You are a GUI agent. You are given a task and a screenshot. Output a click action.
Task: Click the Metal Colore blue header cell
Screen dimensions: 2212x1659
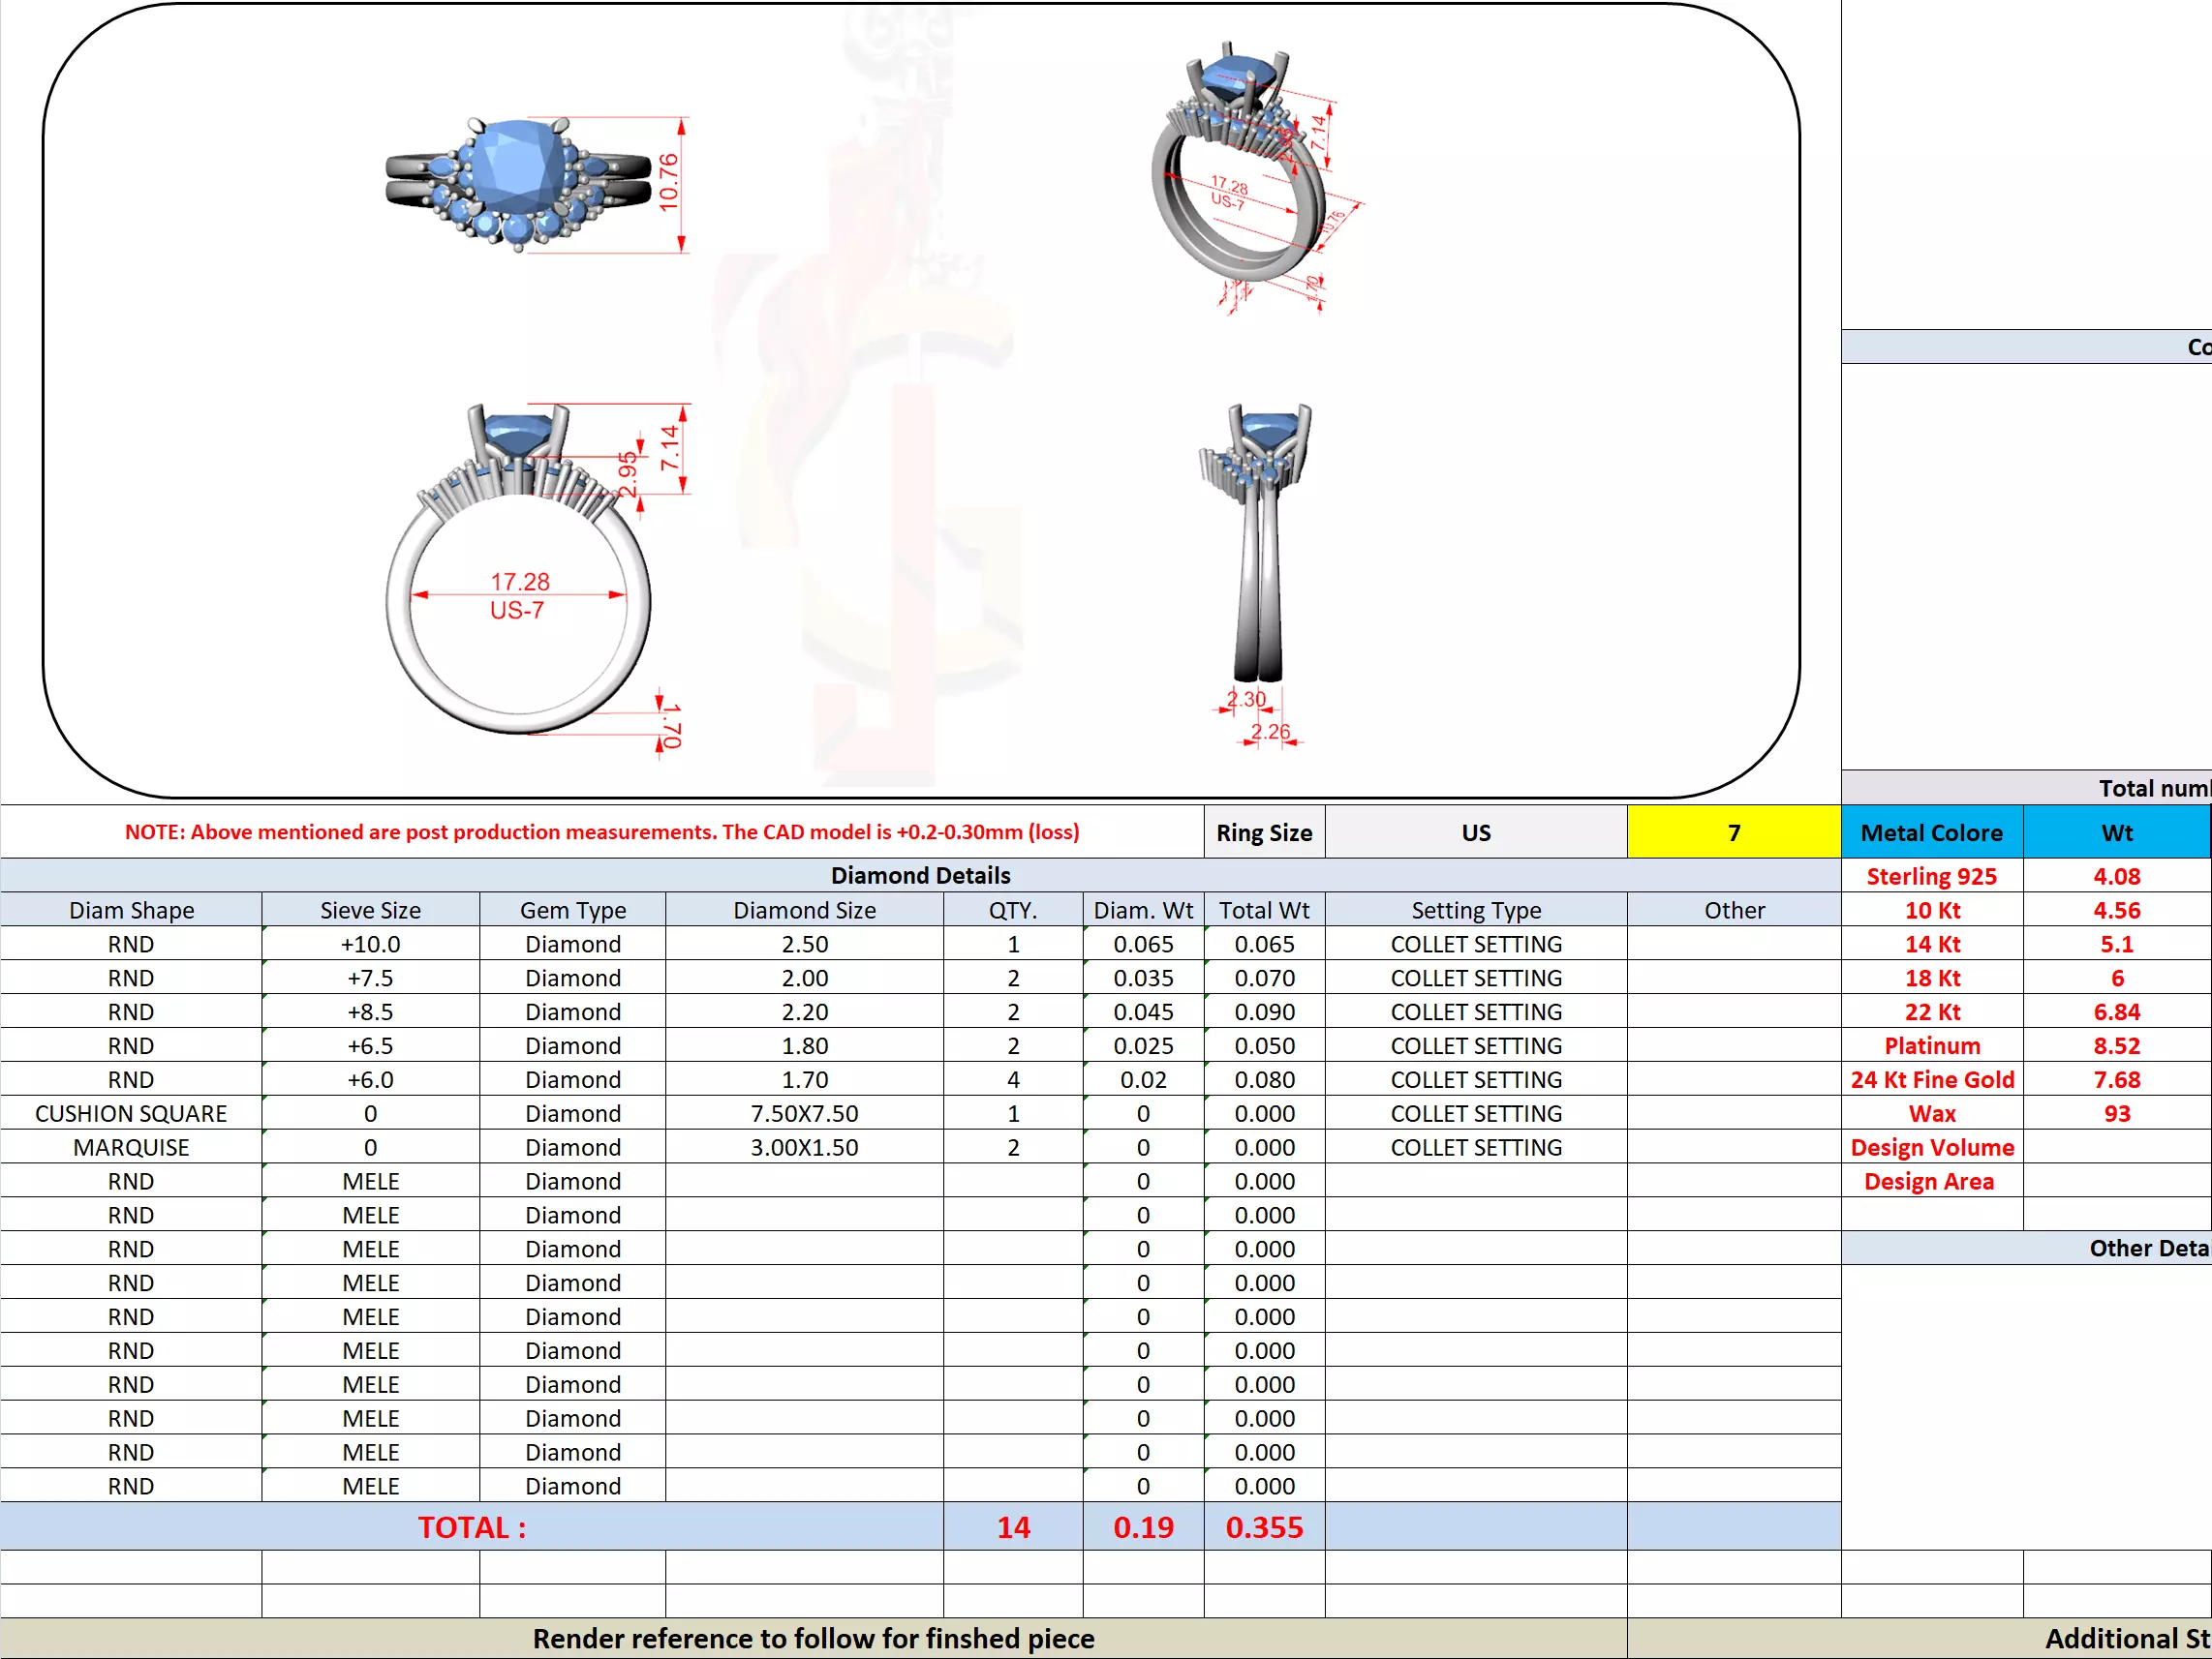click(1931, 832)
